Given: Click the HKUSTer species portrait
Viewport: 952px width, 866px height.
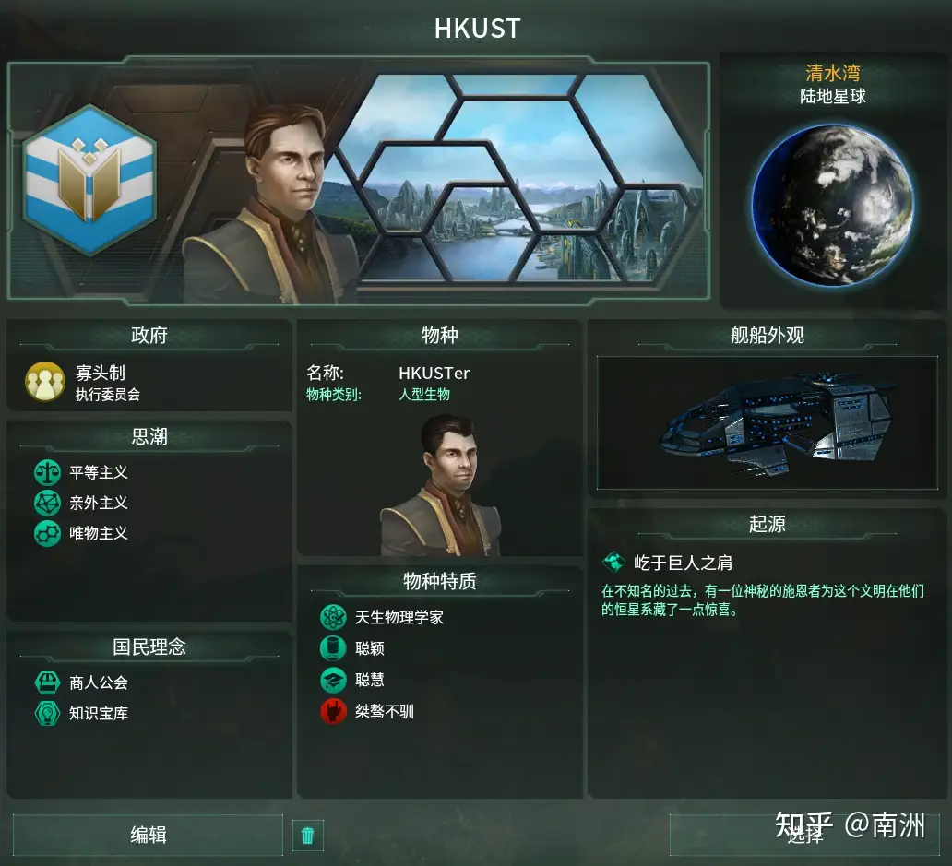Looking at the screenshot, I should point(441,485).
